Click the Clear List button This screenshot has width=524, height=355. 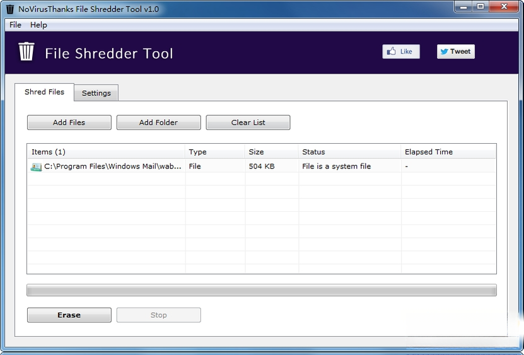[248, 122]
